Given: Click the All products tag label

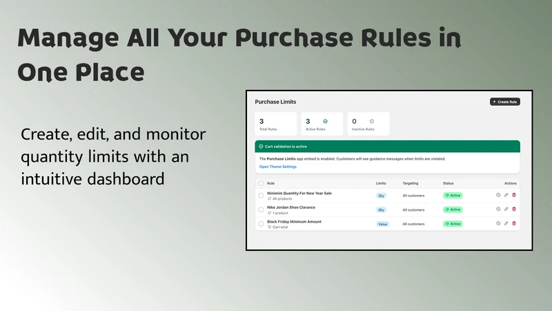Looking at the screenshot, I should pyautogui.click(x=282, y=199).
